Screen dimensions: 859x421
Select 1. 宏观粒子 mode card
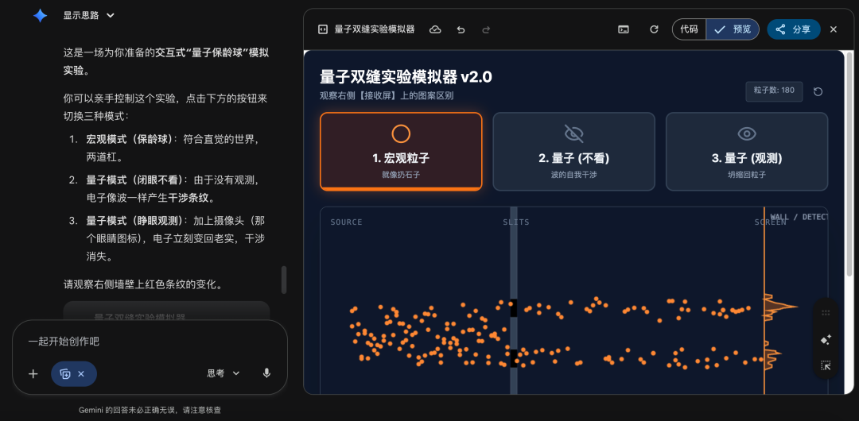(401, 152)
